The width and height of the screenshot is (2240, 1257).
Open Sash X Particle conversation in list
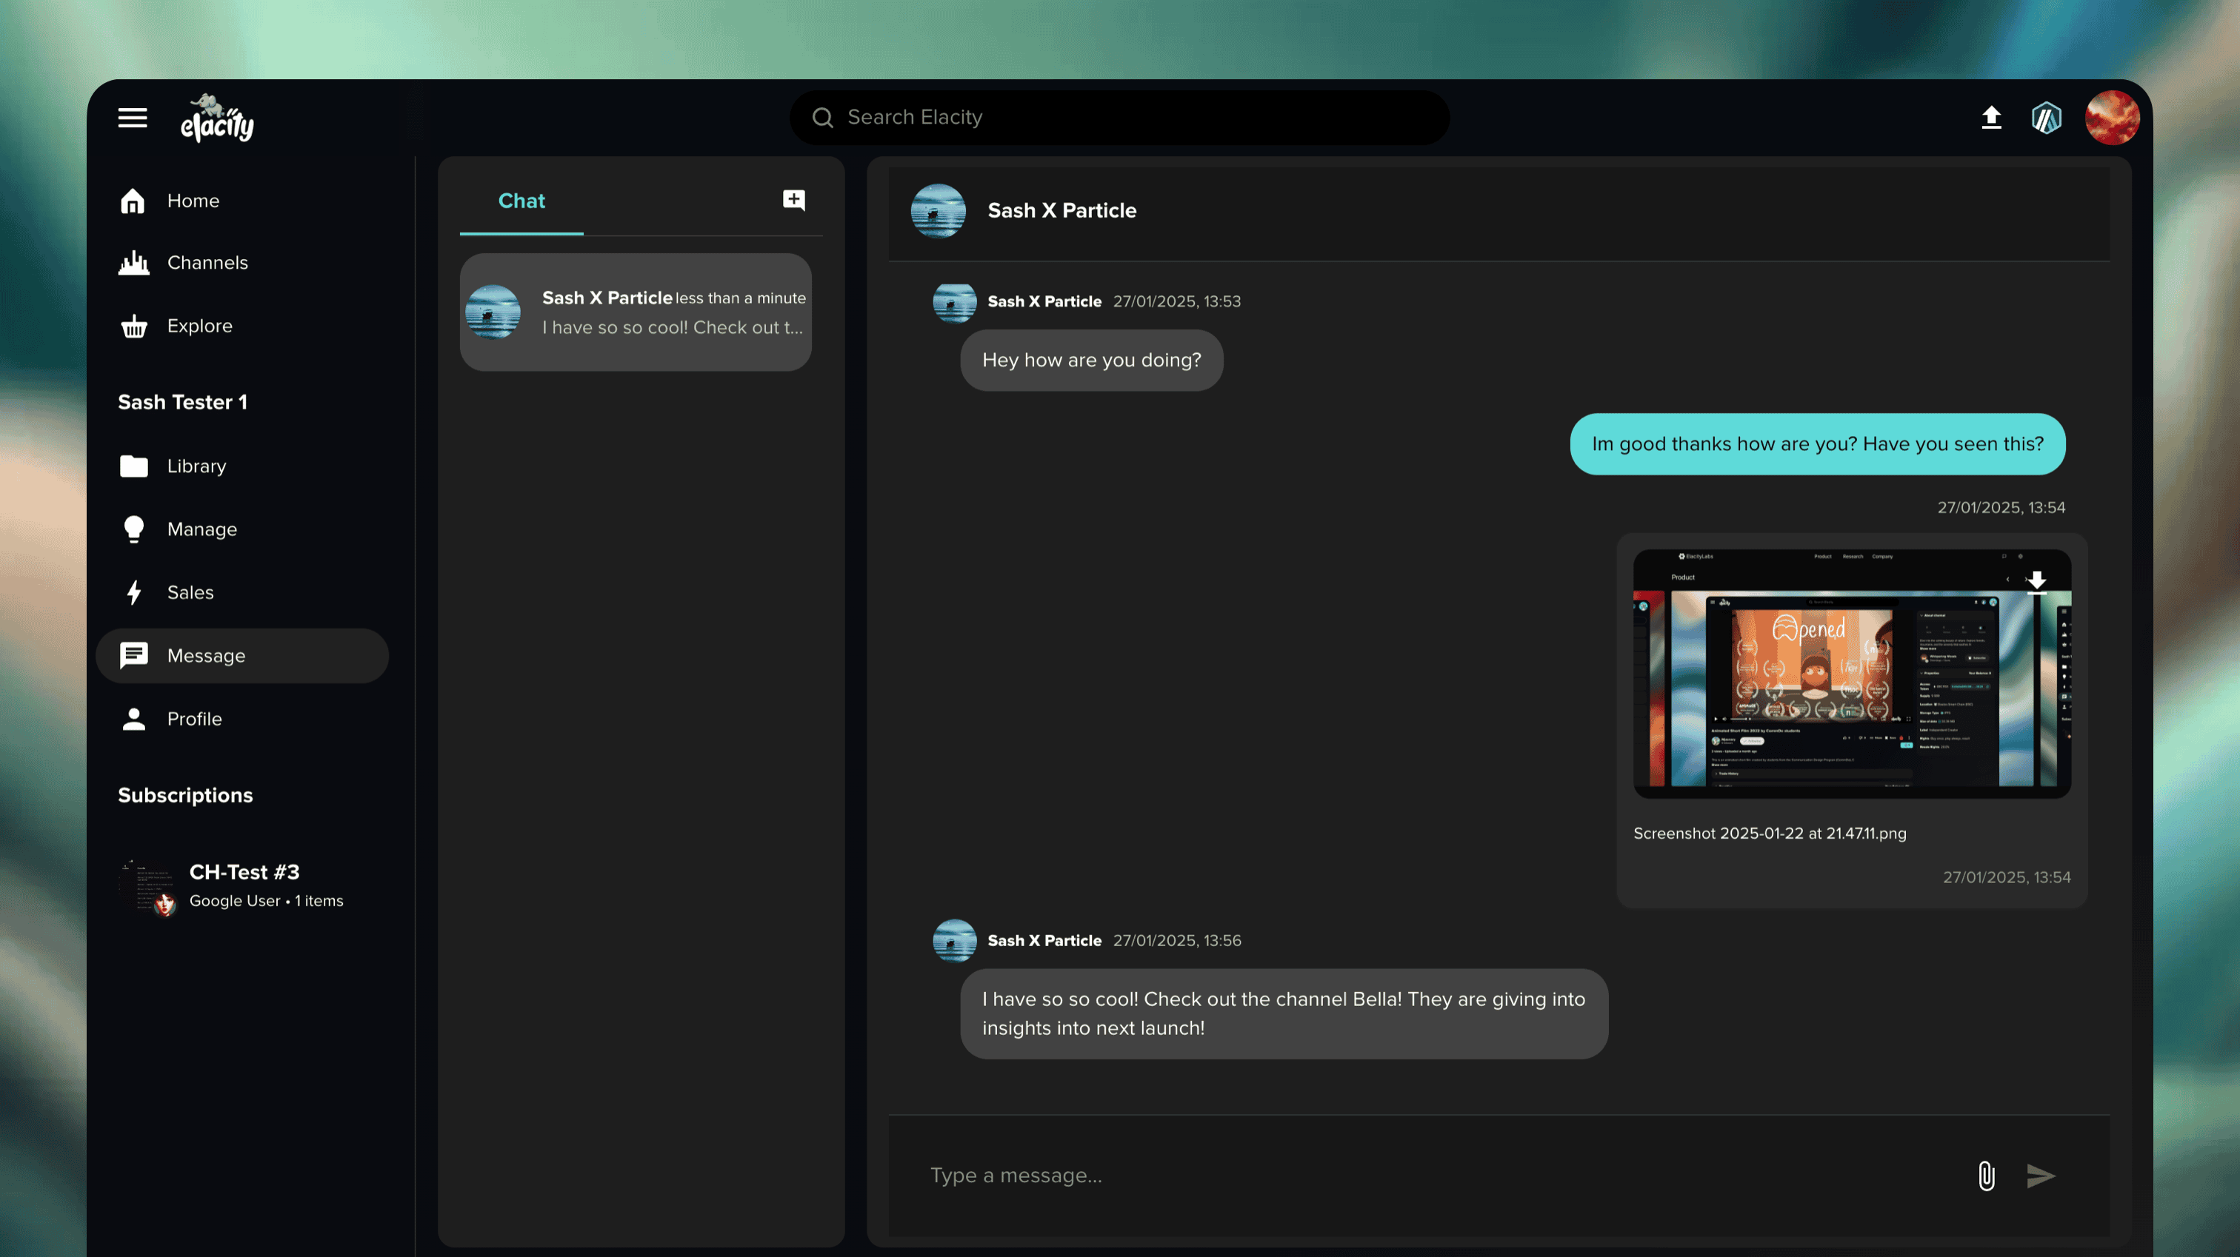click(636, 312)
